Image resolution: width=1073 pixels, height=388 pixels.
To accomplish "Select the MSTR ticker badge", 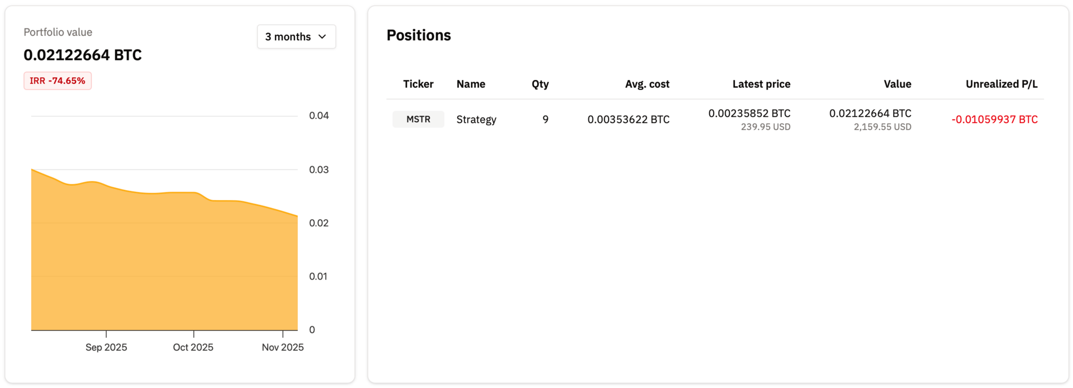I will point(418,119).
